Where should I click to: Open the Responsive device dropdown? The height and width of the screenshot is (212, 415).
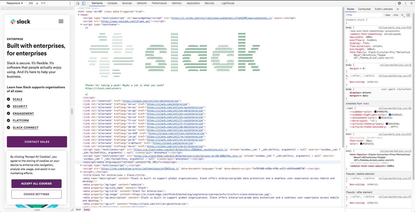(x=15, y=3)
